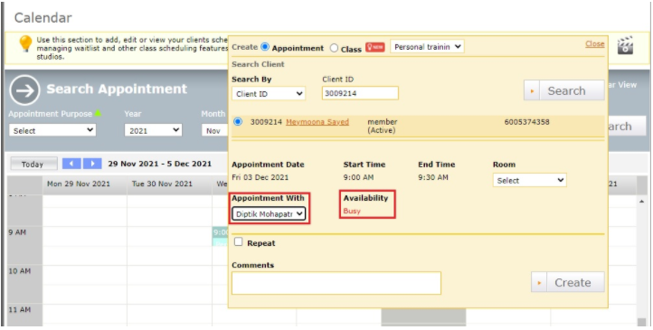Open the Appointment With Diptik Mohapatra dropdown

[x=269, y=214]
